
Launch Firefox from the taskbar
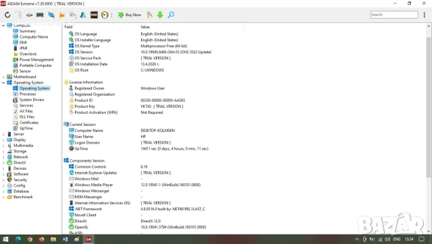pos(42,239)
